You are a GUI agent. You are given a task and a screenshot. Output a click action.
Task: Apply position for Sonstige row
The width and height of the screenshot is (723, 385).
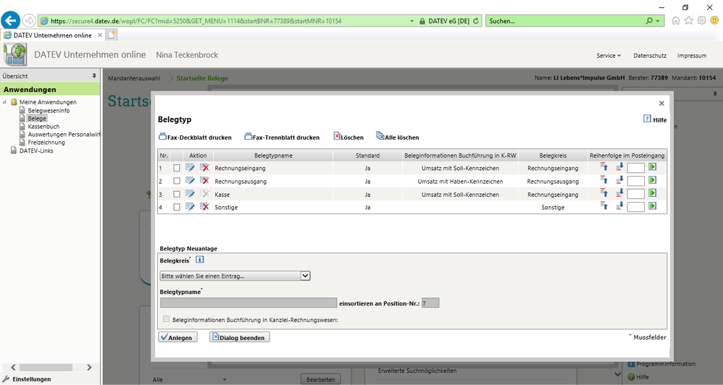pyautogui.click(x=653, y=206)
